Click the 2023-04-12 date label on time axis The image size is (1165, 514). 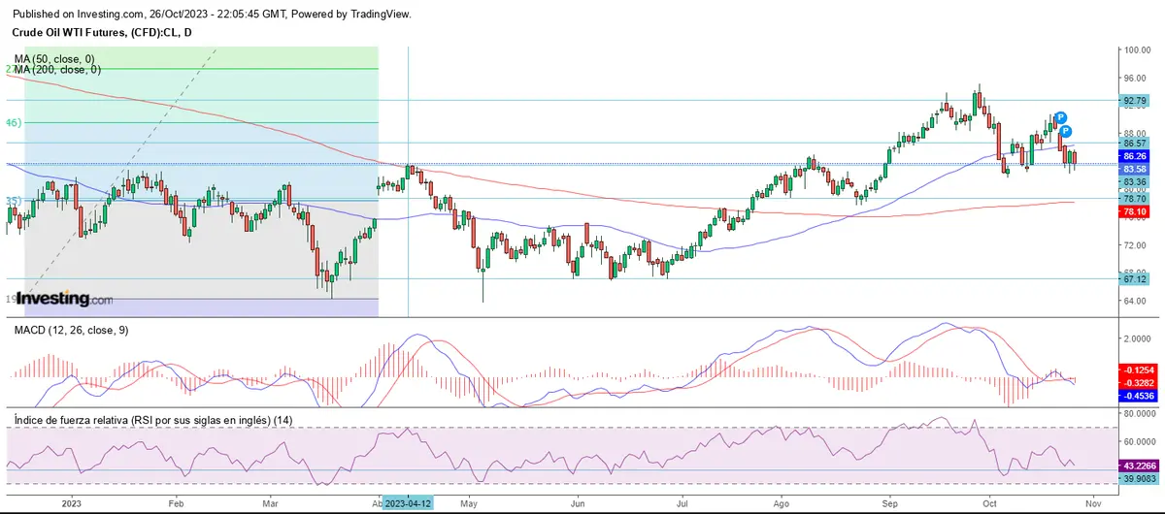pyautogui.click(x=409, y=504)
